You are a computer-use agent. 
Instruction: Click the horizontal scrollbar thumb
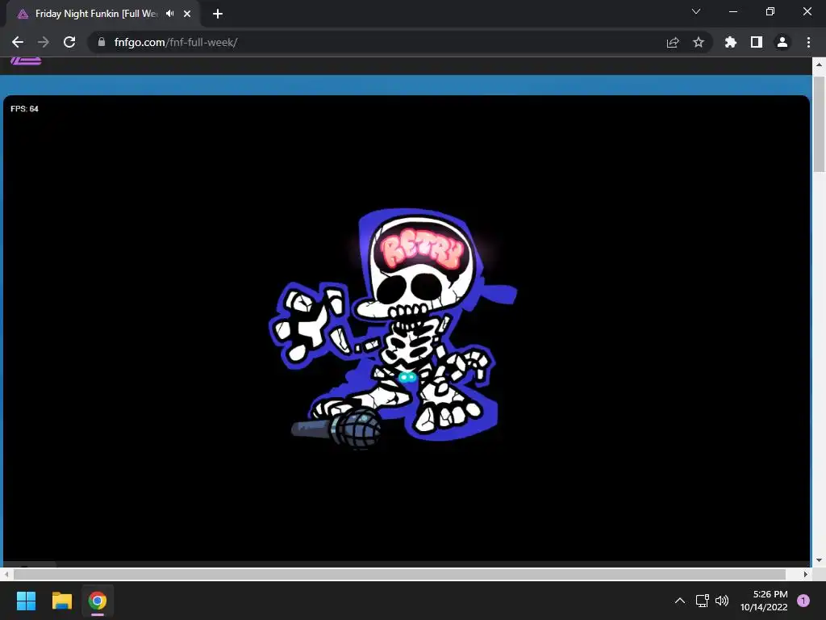[x=400, y=574]
